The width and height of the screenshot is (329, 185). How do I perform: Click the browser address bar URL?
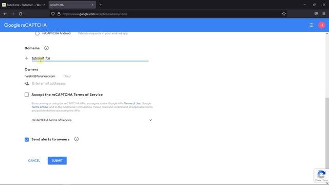pos(95,14)
